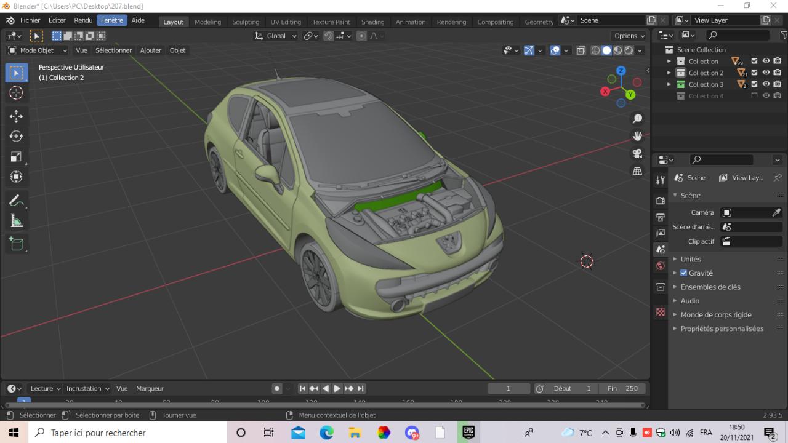788x443 pixels.
Task: Switch to material preview shading
Action: [617, 50]
